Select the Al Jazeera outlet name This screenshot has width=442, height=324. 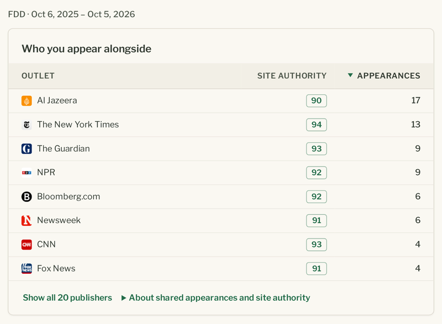(x=57, y=100)
